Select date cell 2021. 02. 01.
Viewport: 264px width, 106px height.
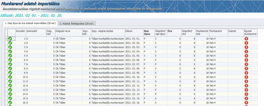134,39
